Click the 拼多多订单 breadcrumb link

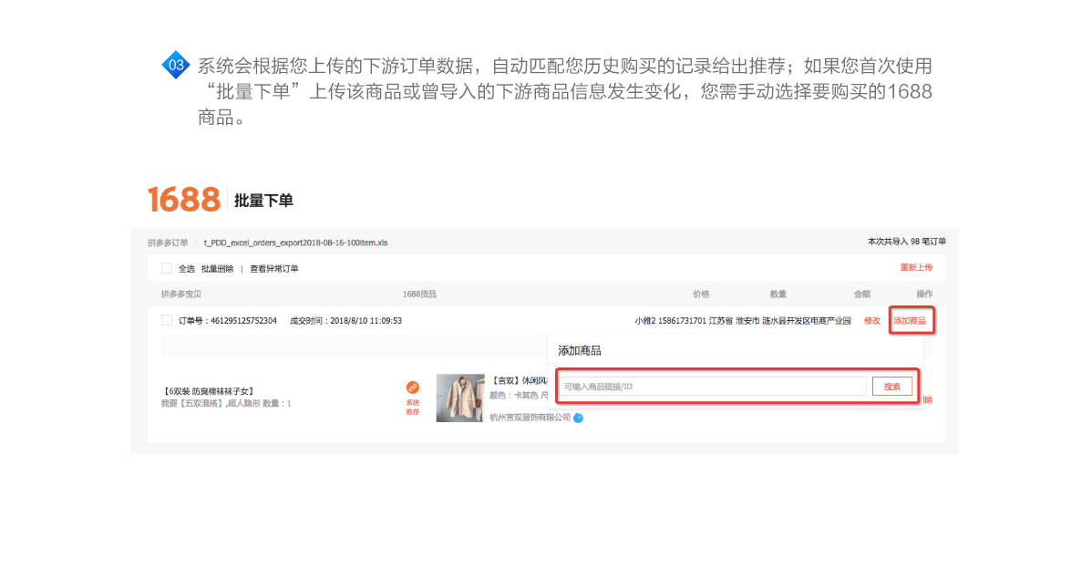[168, 243]
